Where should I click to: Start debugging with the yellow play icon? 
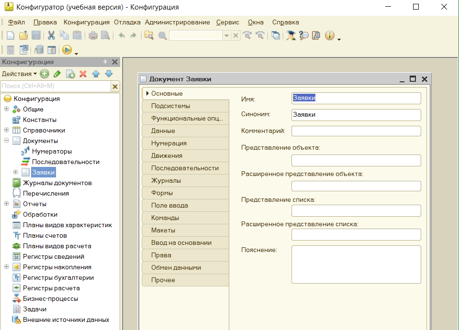point(67,50)
